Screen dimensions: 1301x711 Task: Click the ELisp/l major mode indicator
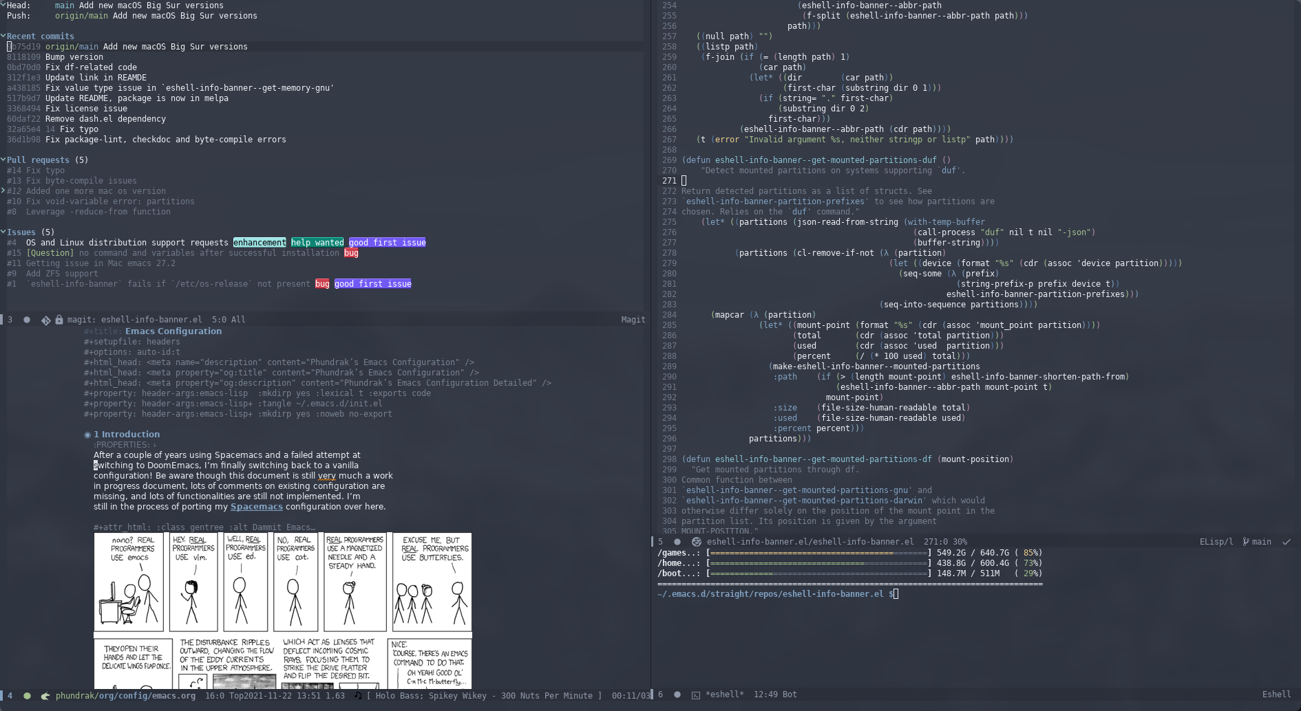[x=1216, y=542]
